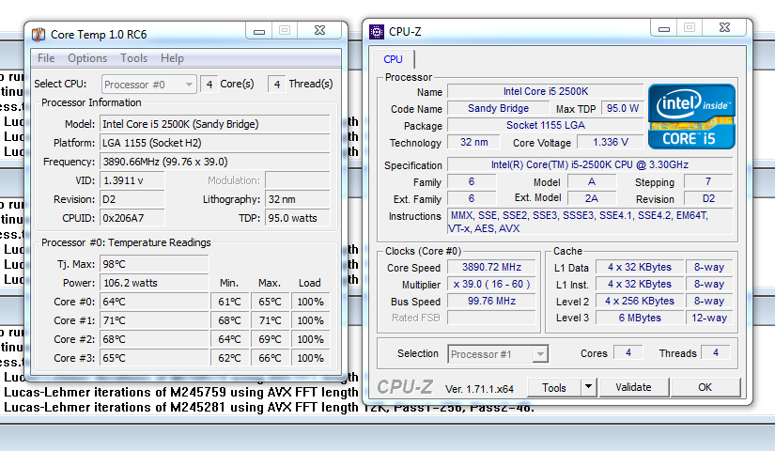
Task: Click the VID value 1.3911 v
Action: (x=132, y=180)
